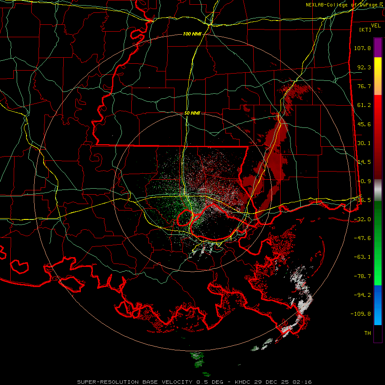
Task: Click the -47.6 velocity legend value
Action: tap(362, 238)
